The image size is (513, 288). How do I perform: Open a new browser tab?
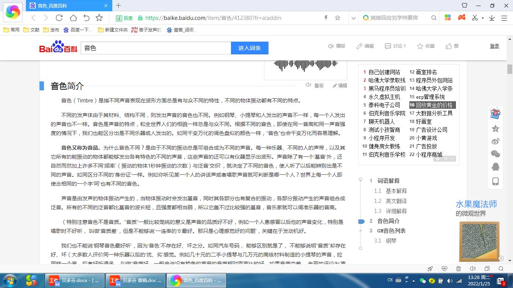click(x=118, y=5)
